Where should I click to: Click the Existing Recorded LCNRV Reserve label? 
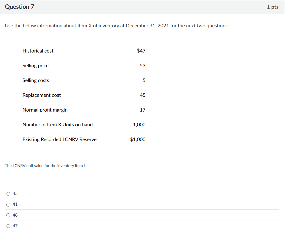[60, 139]
